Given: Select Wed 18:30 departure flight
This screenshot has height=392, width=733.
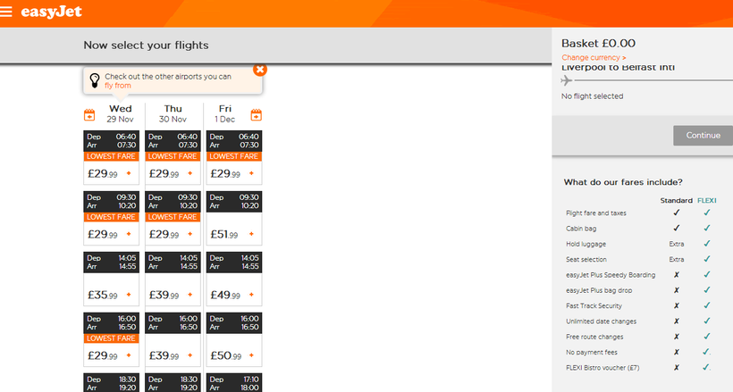Looking at the screenshot, I should 111,383.
